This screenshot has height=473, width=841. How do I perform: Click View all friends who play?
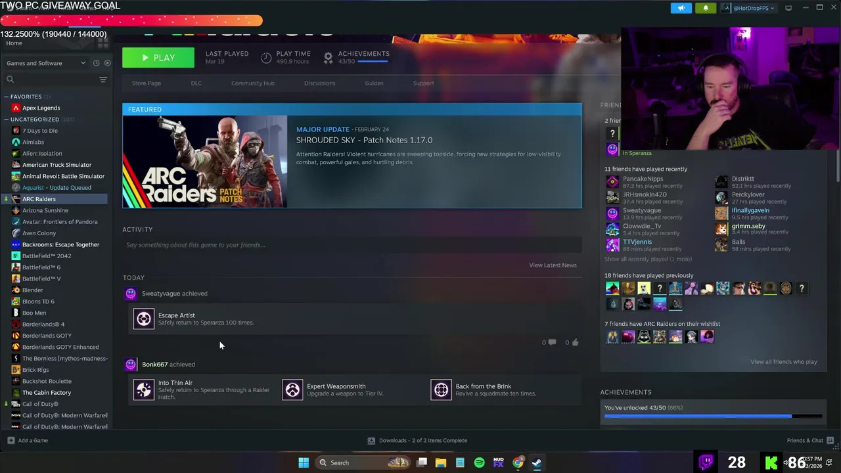click(784, 362)
